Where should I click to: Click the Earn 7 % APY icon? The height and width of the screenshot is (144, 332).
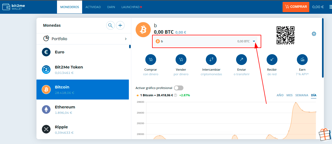[302, 60]
